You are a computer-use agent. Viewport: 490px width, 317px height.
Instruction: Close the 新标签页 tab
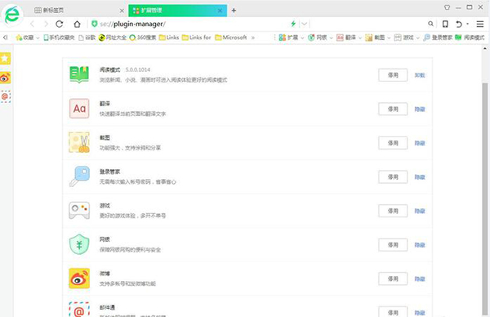tap(122, 11)
